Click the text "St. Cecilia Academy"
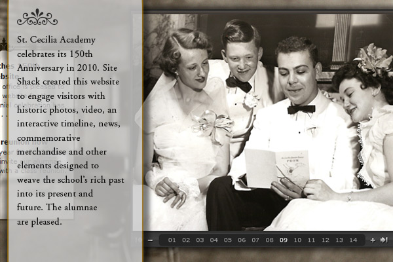Image resolution: width=393 pixels, height=262 pixels. pos(56,40)
